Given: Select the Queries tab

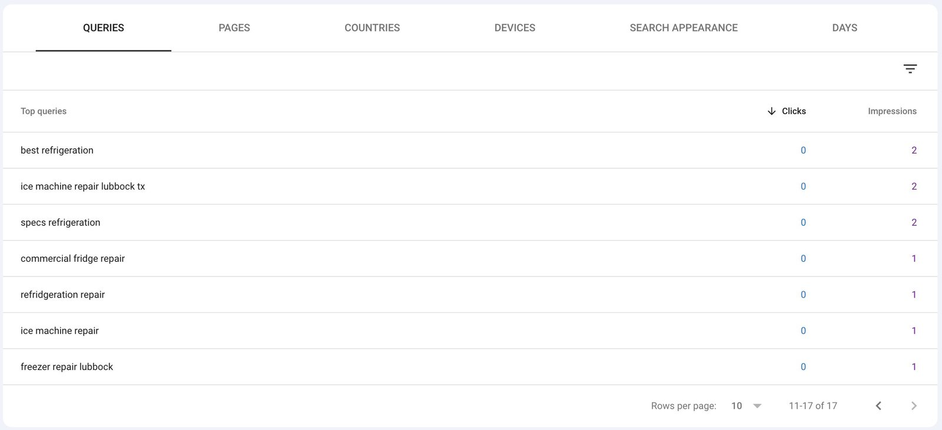Looking at the screenshot, I should tap(104, 28).
